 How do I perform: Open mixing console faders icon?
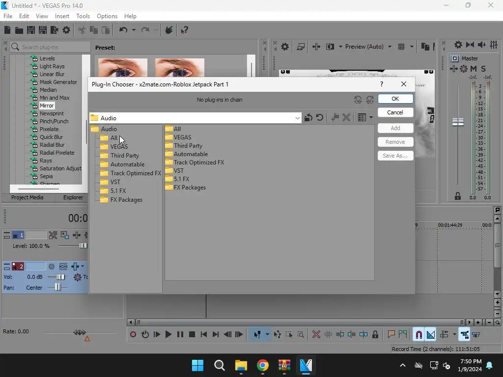pos(494,45)
